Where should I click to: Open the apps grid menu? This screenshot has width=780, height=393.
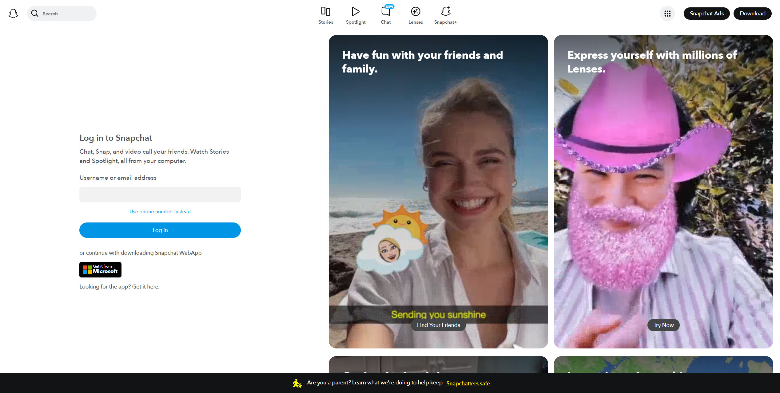667,14
